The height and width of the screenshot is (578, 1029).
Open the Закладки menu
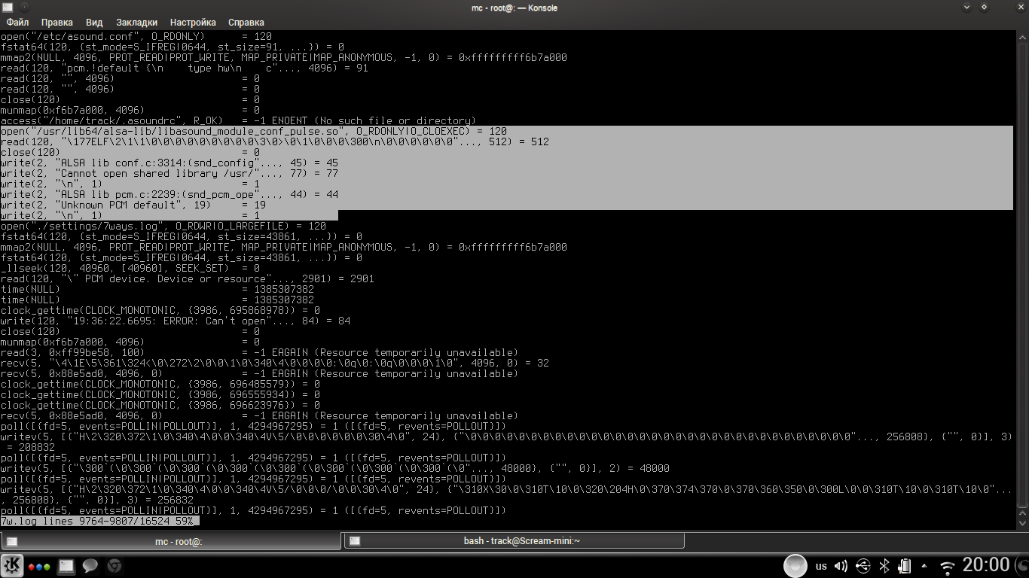click(x=137, y=23)
